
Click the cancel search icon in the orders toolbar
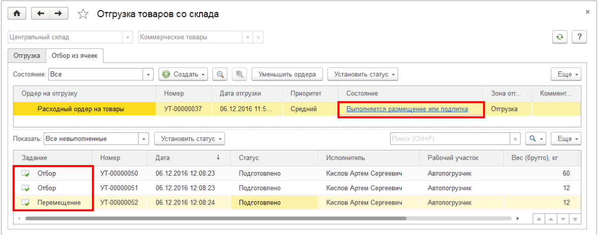pos(239,74)
